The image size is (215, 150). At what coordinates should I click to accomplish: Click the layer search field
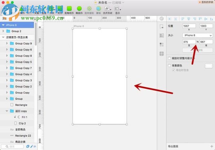12,147
